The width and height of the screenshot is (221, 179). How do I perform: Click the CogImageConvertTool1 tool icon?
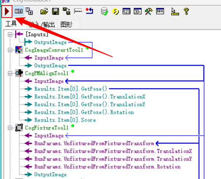click(19, 50)
